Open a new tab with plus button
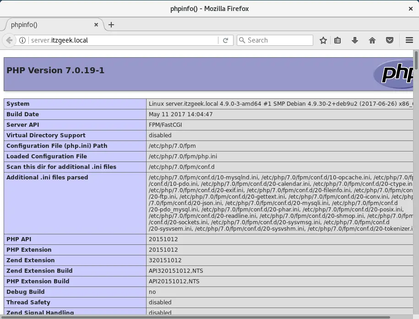 111,25
